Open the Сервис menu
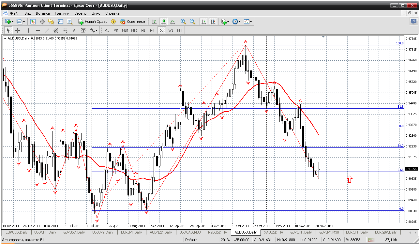The image size is (420, 244). tap(80, 13)
